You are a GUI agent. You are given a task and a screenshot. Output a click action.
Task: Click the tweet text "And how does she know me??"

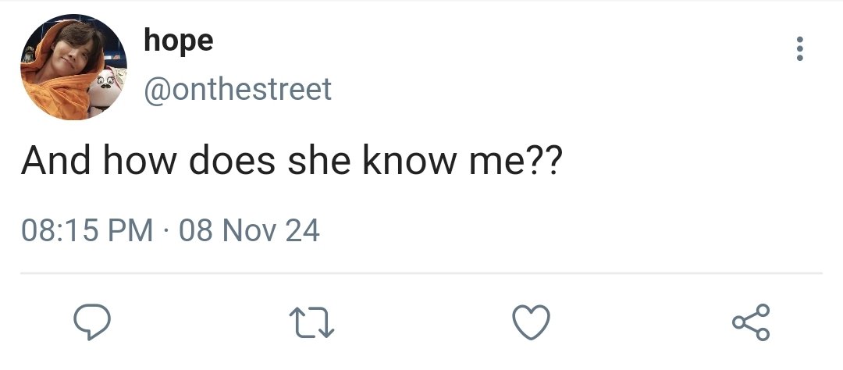[x=291, y=161]
